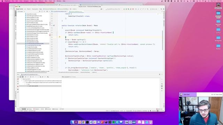
Task: Click the refactor() breadcrumb item
Action: coord(94,72)
